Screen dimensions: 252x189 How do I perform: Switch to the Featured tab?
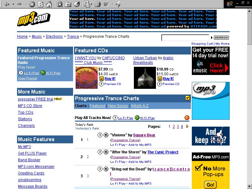[x=97, y=106]
